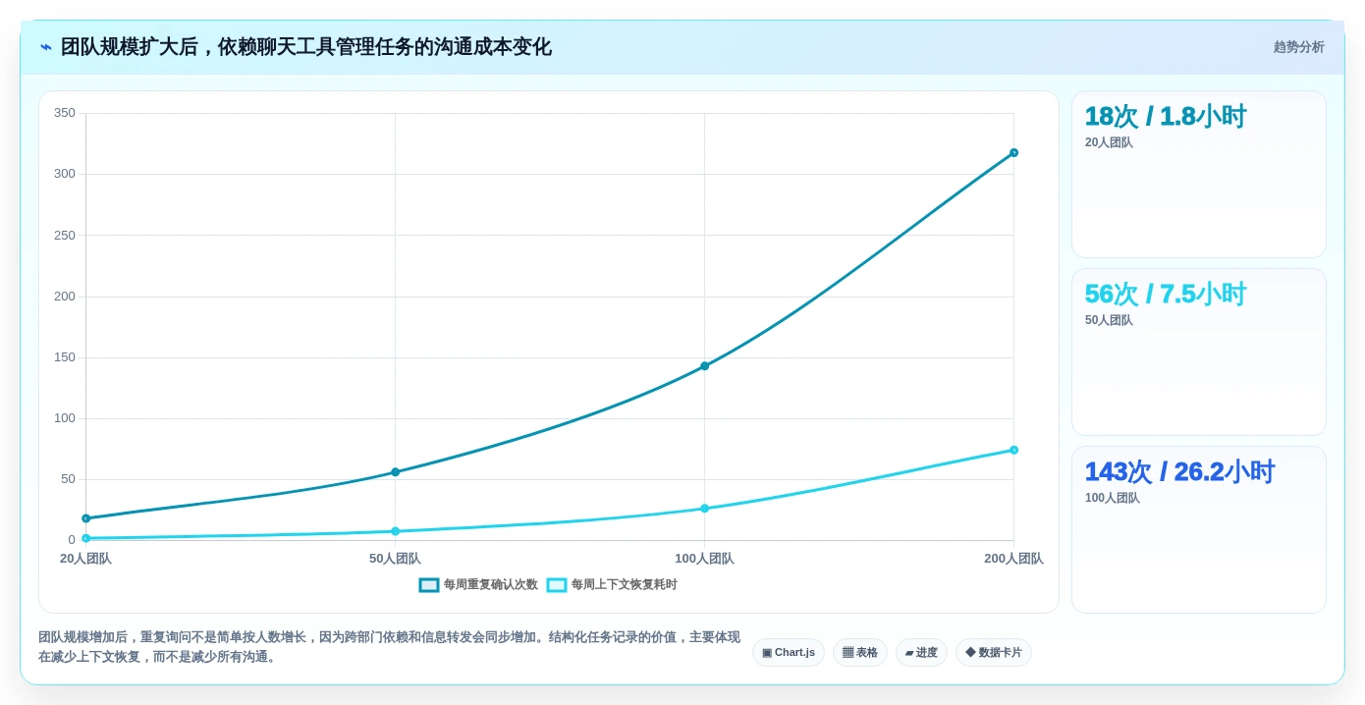Select the Chart.js tag
The image size is (1365, 705).
click(789, 653)
